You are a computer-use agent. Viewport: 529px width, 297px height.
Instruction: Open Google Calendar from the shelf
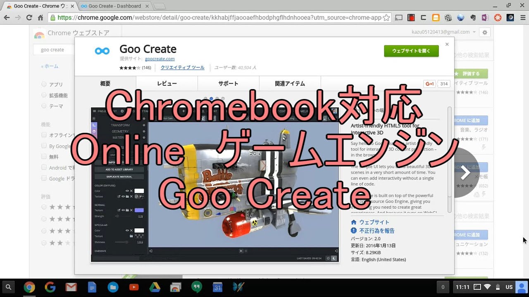217,287
